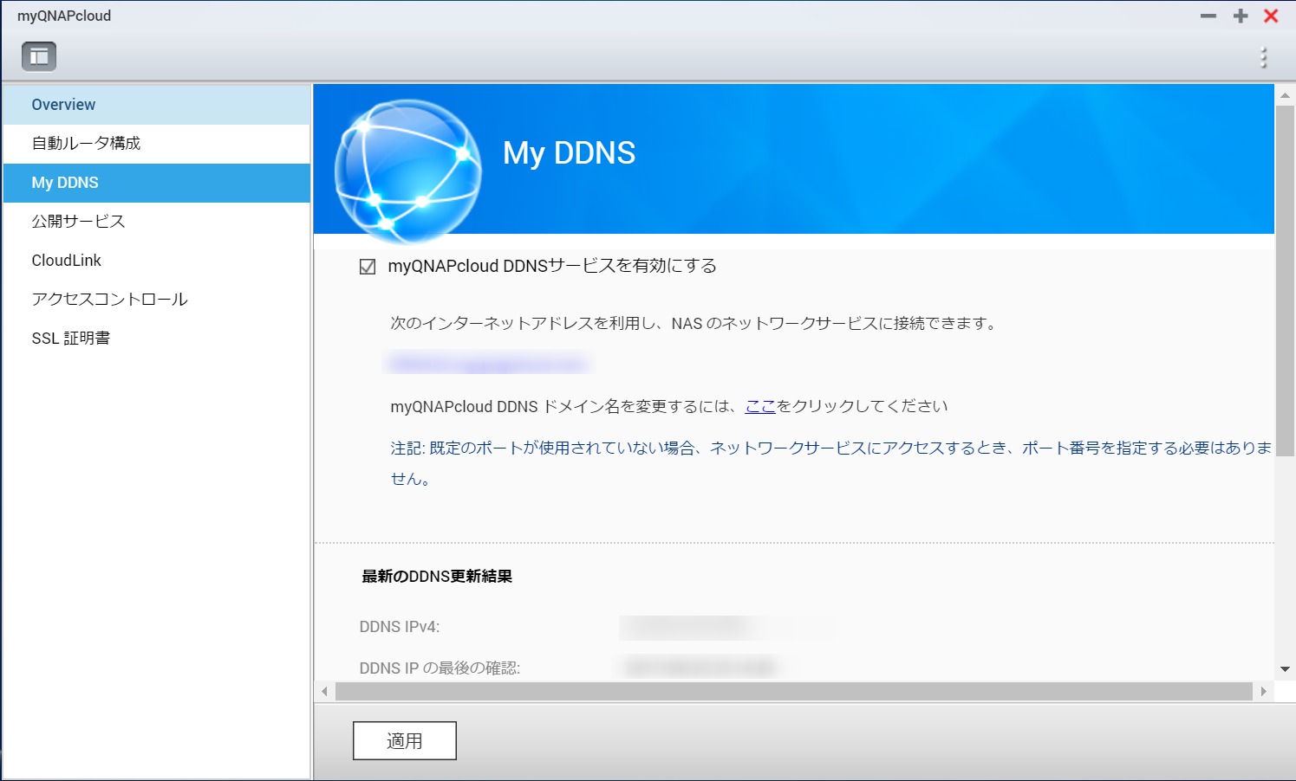This screenshot has height=781, width=1296.
Task: Click the vertical scrollbar thumb
Action: point(1285,281)
